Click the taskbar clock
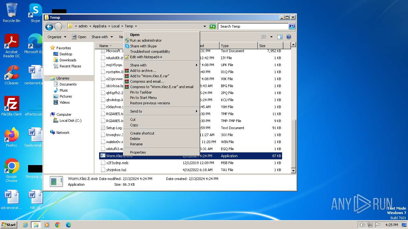 click(392, 225)
